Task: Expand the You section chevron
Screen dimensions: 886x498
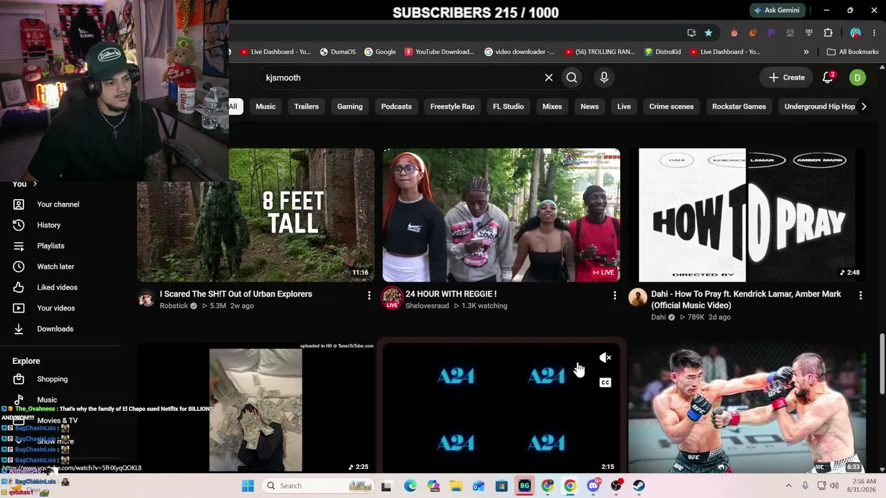Action: (x=35, y=184)
